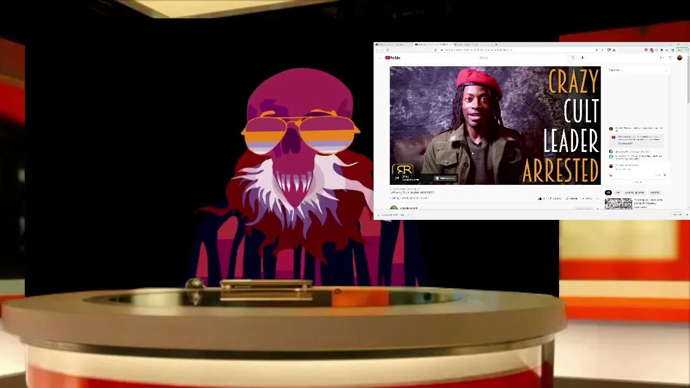This screenshot has height=388, width=690.
Task: Open the YouTube Create video icon
Action: tap(661, 58)
